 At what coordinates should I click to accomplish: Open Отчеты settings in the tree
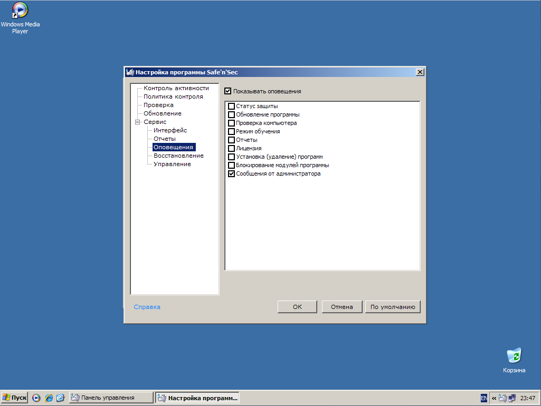pos(165,139)
